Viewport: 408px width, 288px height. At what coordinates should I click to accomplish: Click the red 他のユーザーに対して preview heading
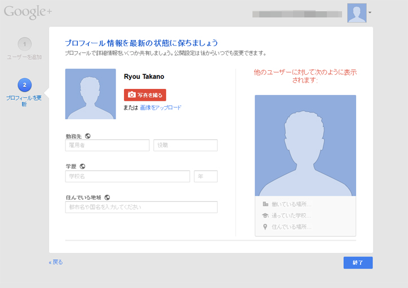305,76
